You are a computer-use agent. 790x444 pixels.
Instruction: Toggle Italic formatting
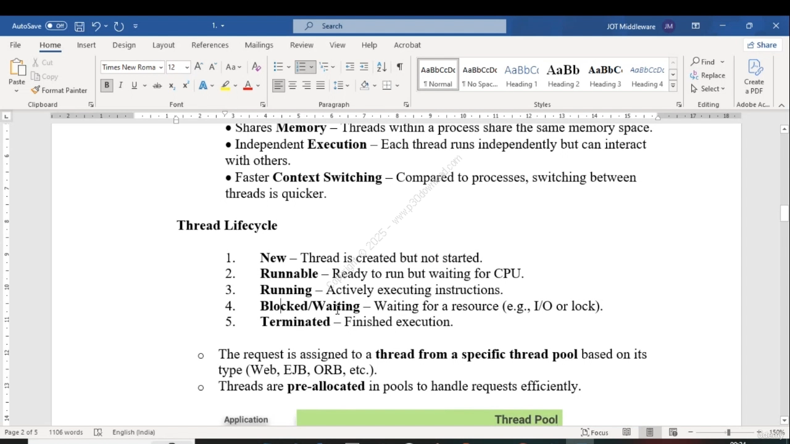[120, 85]
